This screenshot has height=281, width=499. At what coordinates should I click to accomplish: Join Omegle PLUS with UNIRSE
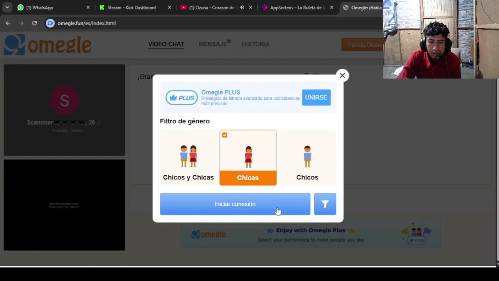tap(316, 98)
